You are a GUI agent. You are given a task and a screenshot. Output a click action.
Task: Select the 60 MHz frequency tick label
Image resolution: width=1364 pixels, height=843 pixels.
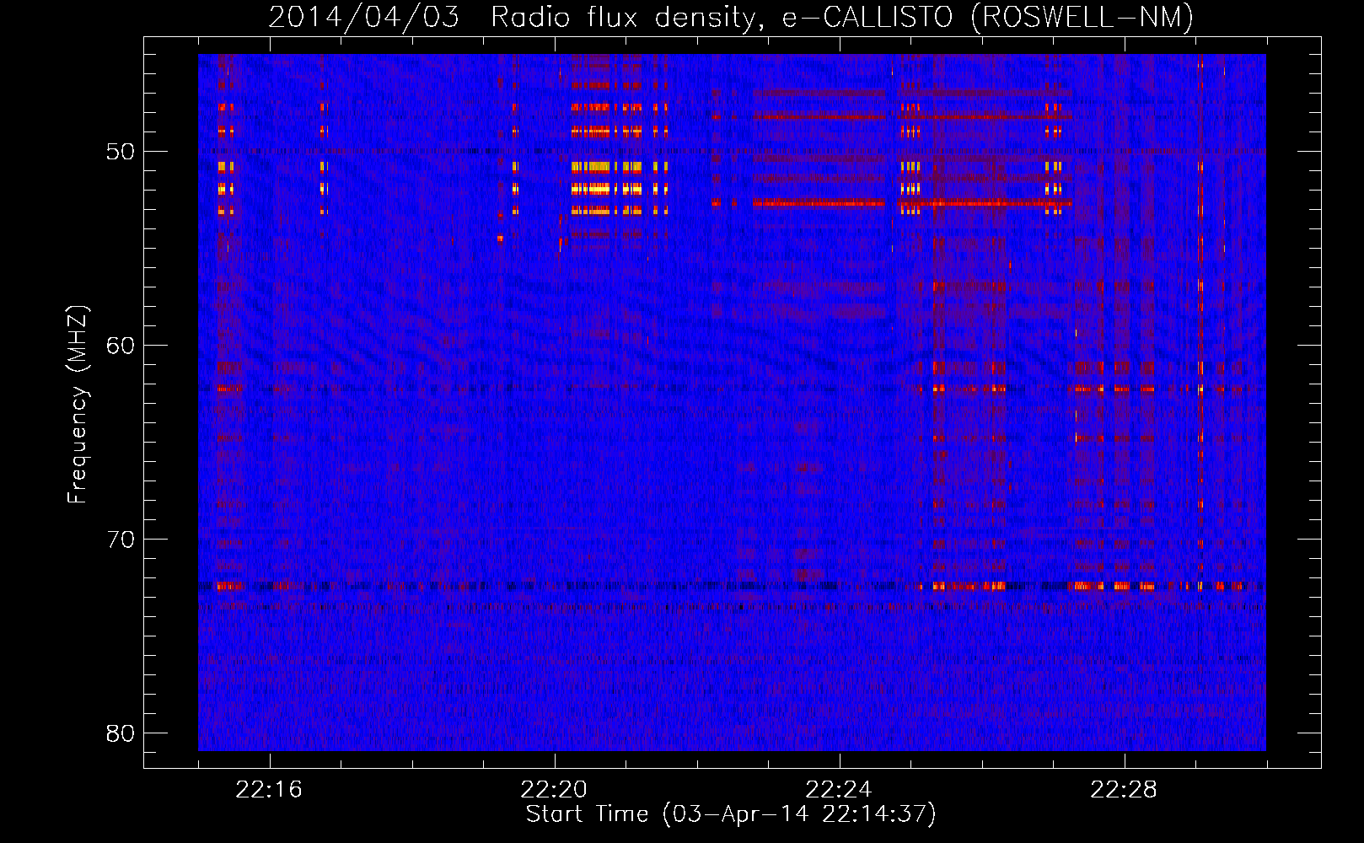(x=120, y=346)
